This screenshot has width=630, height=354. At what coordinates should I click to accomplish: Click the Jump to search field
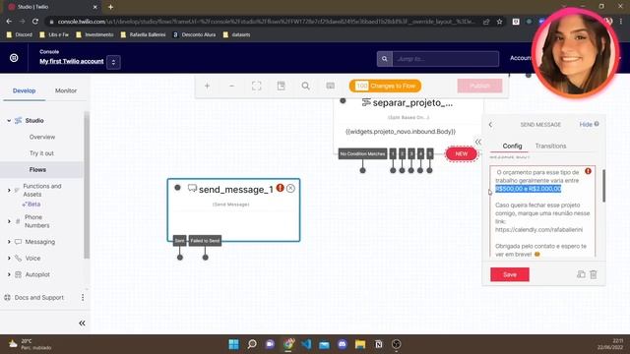tap(446, 59)
